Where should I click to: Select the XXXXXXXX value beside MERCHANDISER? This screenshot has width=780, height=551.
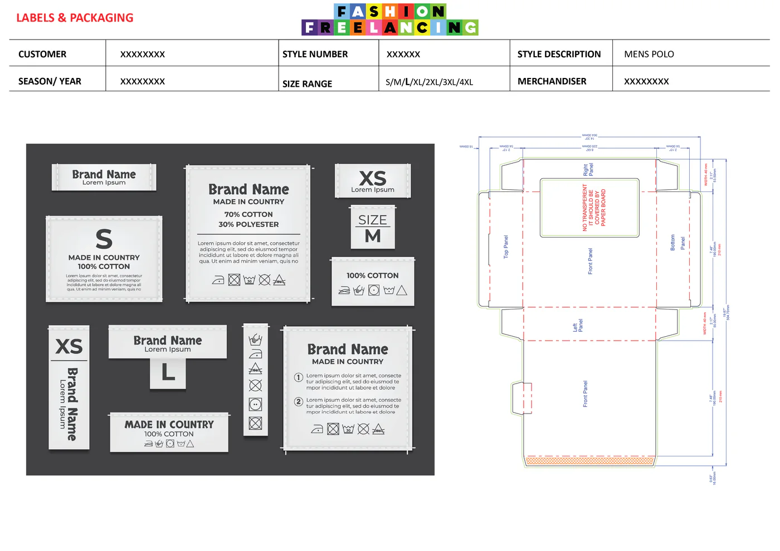coord(646,81)
